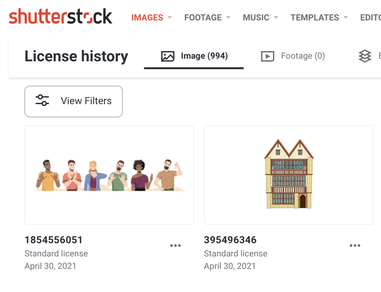381x292 pixels.
Task: Click the play icon on Footage tab
Action: 267,56
